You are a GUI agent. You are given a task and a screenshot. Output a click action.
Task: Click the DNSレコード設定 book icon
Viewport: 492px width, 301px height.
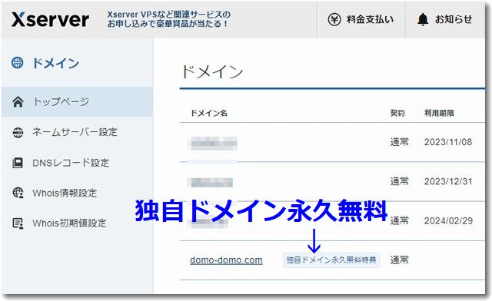click(17, 163)
